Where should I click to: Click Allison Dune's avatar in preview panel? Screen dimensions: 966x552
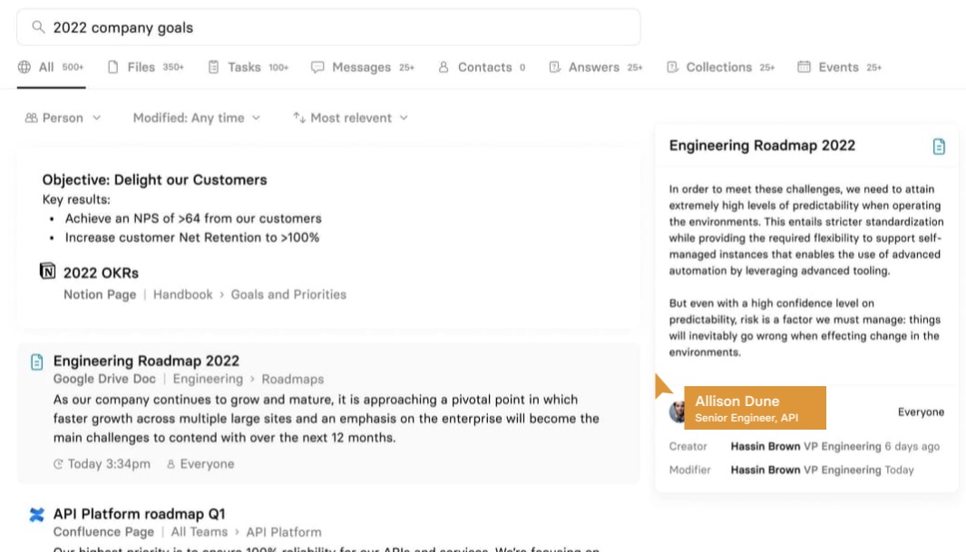pyautogui.click(x=678, y=412)
